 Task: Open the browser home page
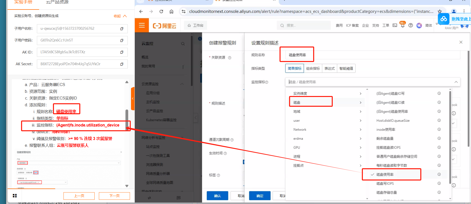[x=171, y=11]
